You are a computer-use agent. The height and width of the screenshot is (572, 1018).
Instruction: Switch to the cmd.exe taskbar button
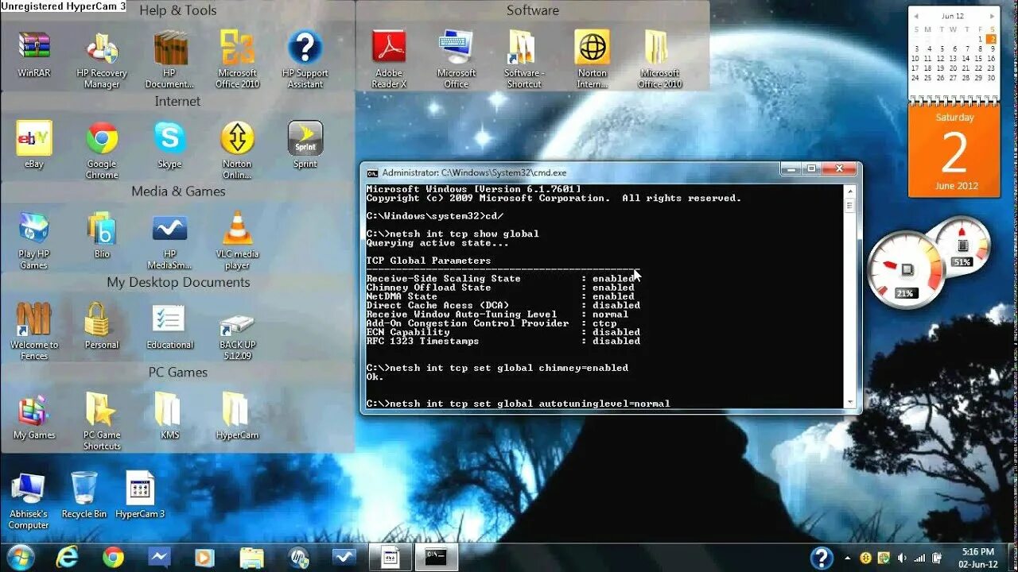[x=436, y=557]
